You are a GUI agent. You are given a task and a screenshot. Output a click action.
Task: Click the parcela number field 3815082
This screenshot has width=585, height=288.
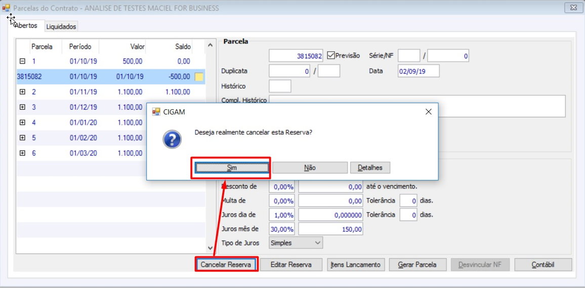tap(296, 56)
